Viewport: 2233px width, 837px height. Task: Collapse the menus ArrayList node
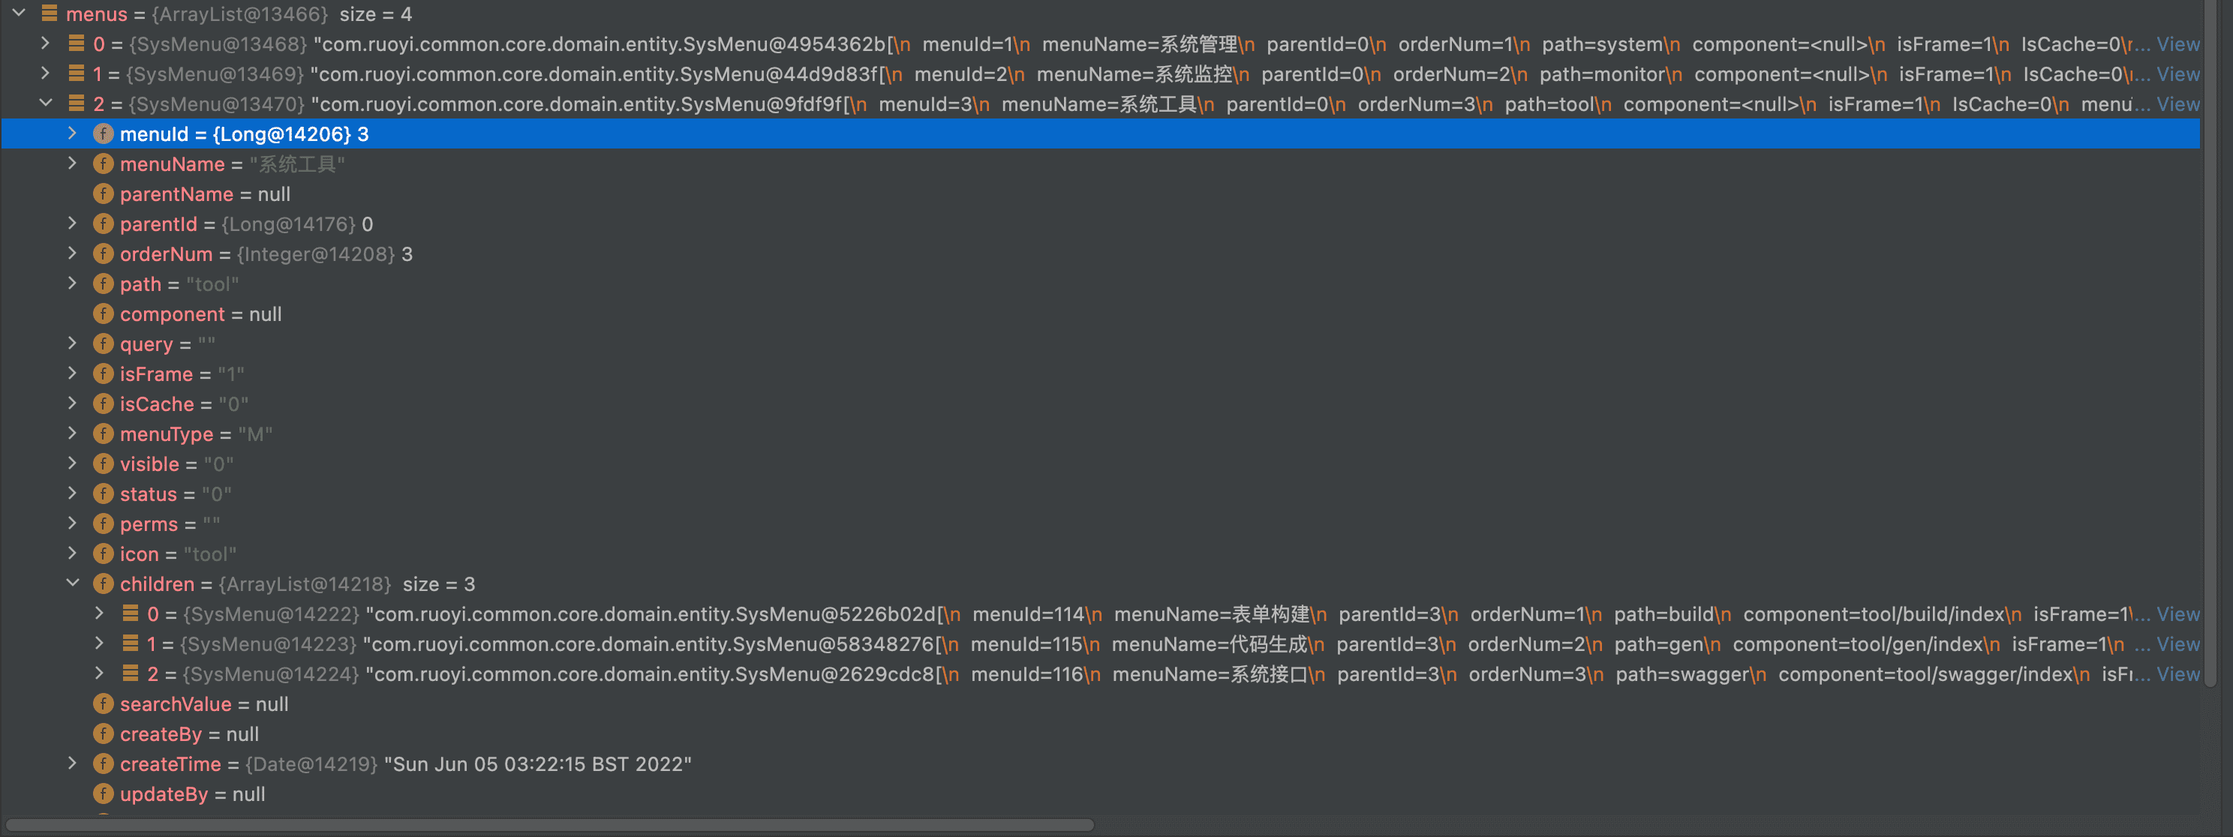click(19, 13)
